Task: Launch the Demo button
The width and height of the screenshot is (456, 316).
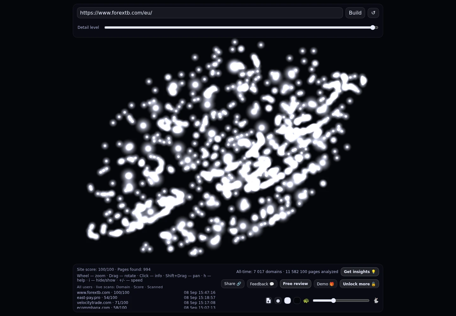Action: (x=326, y=284)
